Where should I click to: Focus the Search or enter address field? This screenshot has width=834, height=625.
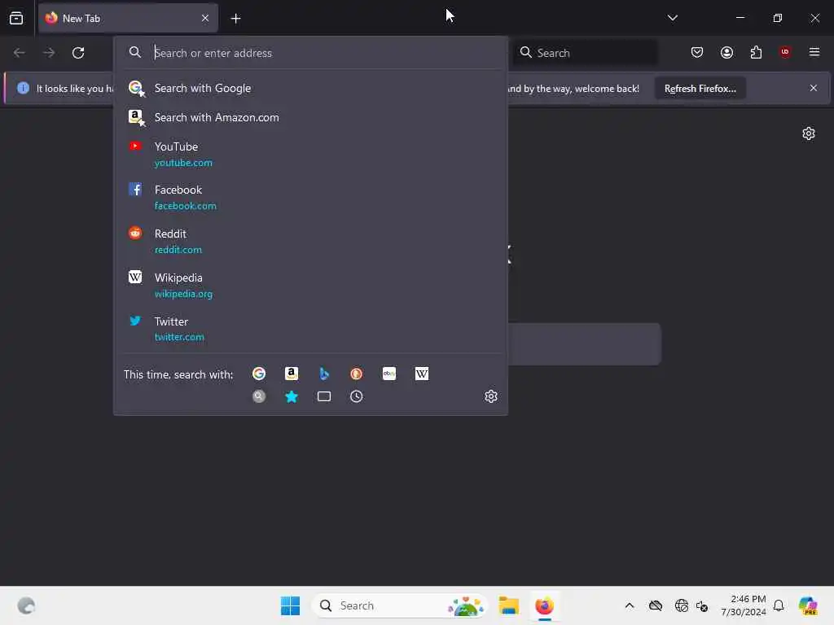[x=310, y=53]
